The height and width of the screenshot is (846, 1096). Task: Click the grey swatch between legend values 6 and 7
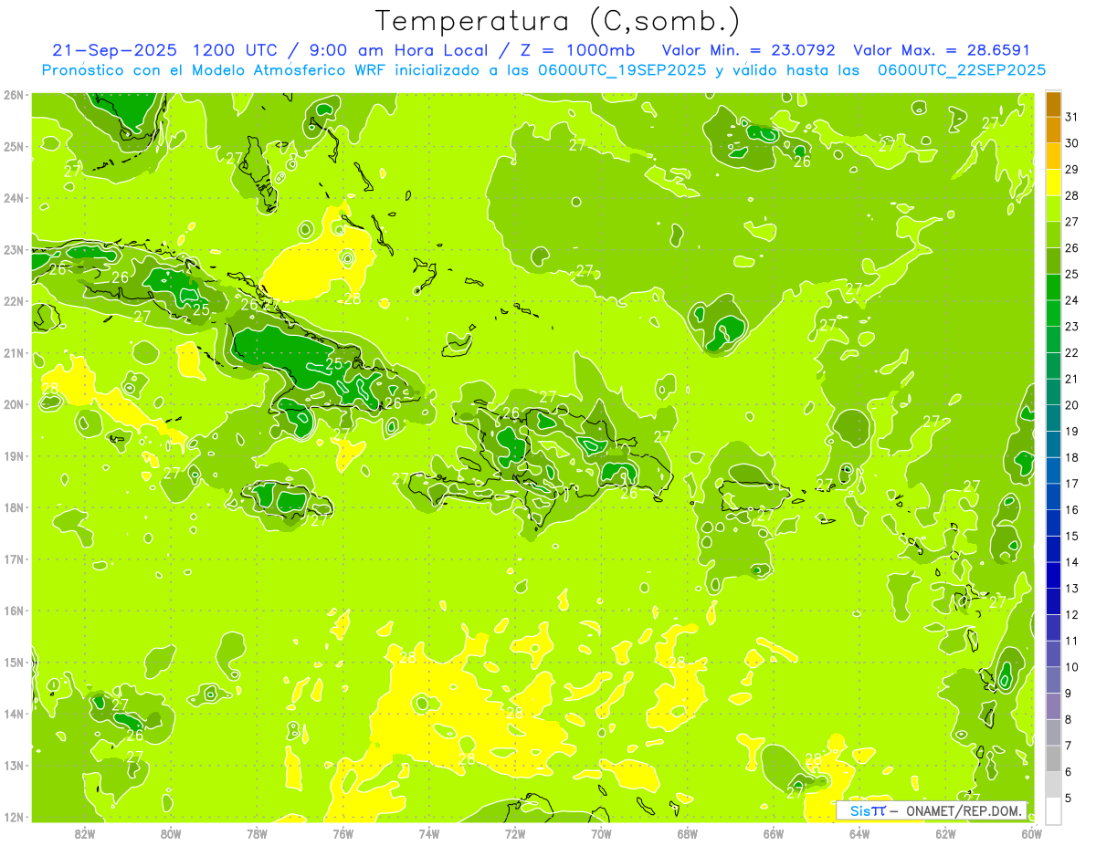[1054, 758]
